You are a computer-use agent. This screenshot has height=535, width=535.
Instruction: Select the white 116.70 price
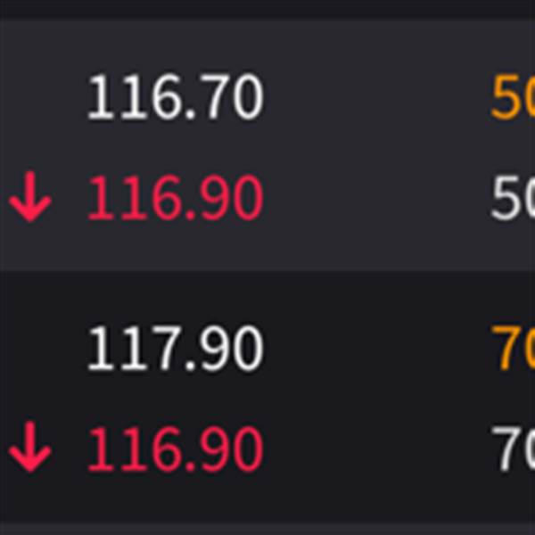[175, 98]
